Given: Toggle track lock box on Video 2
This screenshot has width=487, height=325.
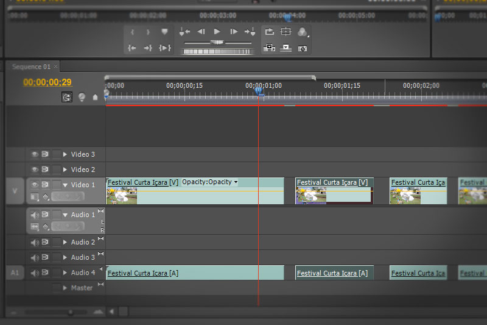Looking at the screenshot, I should [56, 170].
